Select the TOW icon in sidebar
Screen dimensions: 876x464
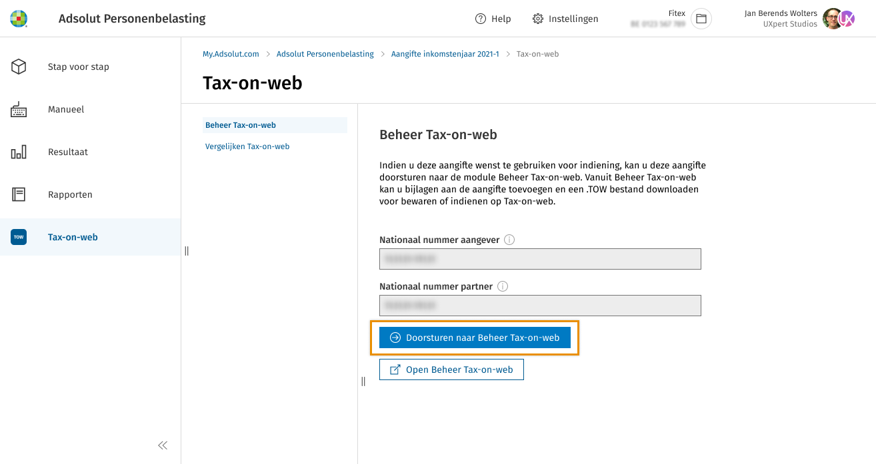click(19, 237)
